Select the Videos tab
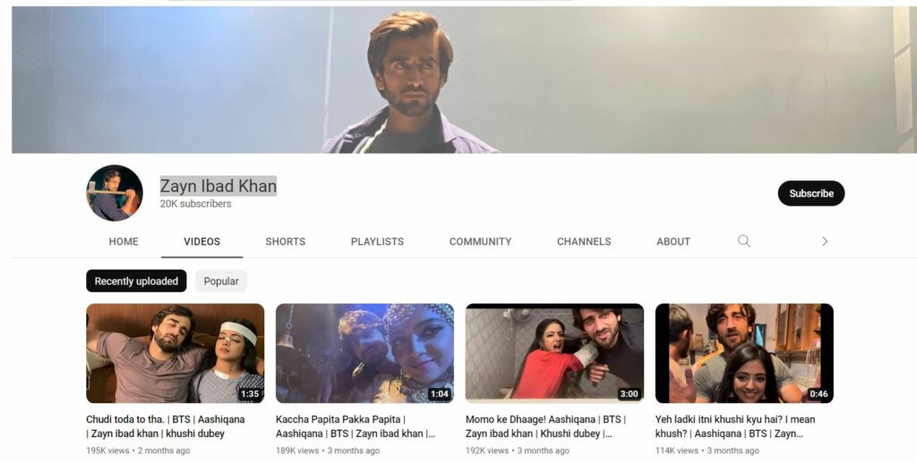 (x=201, y=241)
